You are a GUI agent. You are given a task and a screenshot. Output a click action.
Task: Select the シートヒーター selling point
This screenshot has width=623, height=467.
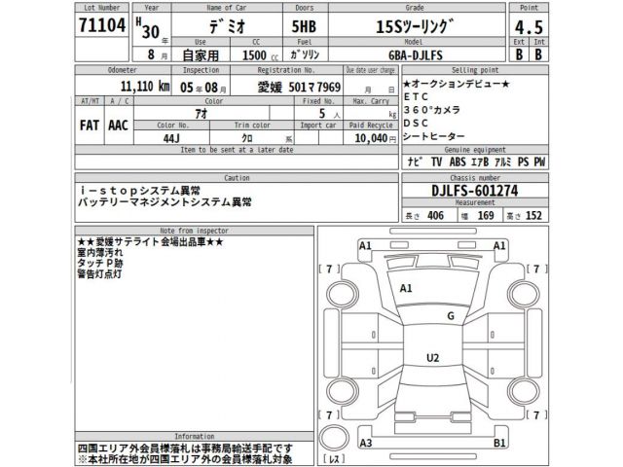click(x=434, y=136)
